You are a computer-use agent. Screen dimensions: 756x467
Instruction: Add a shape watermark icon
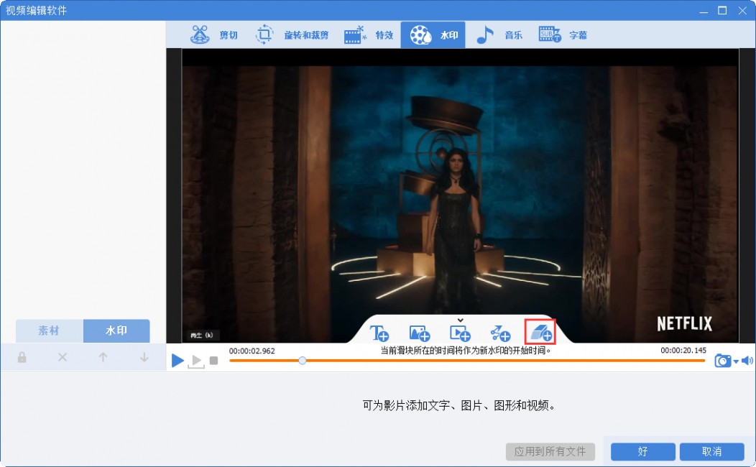[x=500, y=333]
